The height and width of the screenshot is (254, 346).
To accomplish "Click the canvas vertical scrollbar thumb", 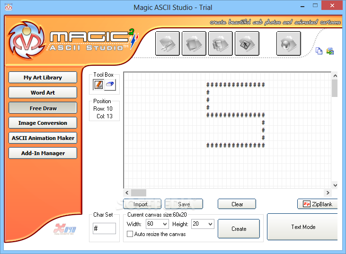I will click(335, 88).
